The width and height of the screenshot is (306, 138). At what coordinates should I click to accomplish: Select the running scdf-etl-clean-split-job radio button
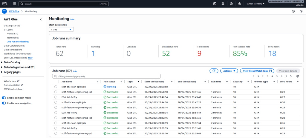(x=56, y=87)
